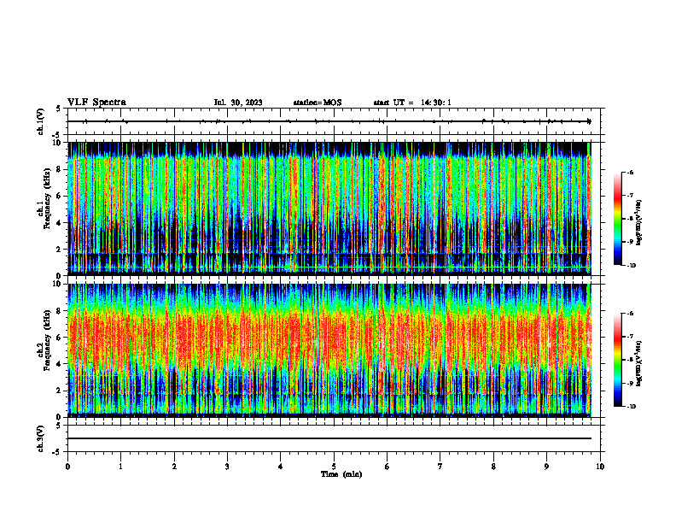Click the ch.3(V) axis "-5" tick label
Viewport: 676px width, 523px height.
(x=58, y=452)
